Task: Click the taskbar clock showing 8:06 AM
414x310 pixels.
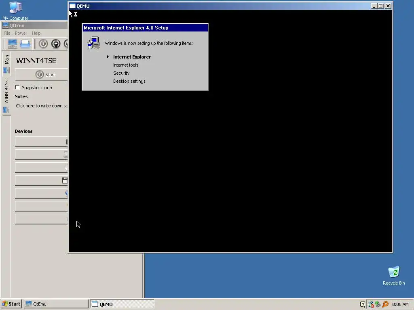Action: pos(400,304)
